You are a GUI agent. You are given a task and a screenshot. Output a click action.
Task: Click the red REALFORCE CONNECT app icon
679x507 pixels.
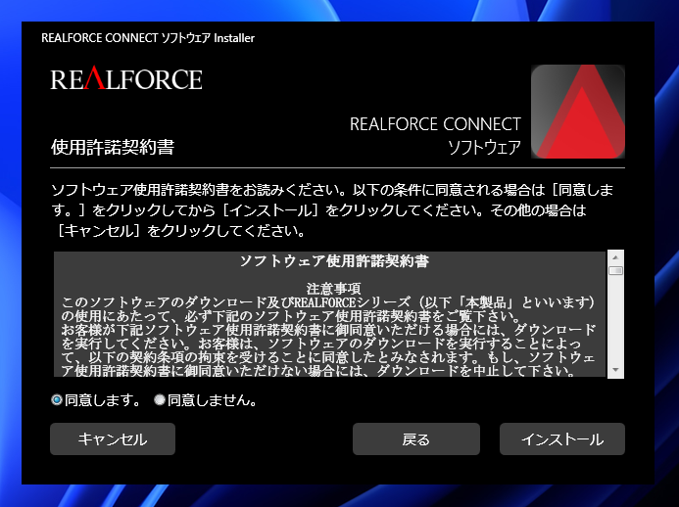(x=578, y=112)
